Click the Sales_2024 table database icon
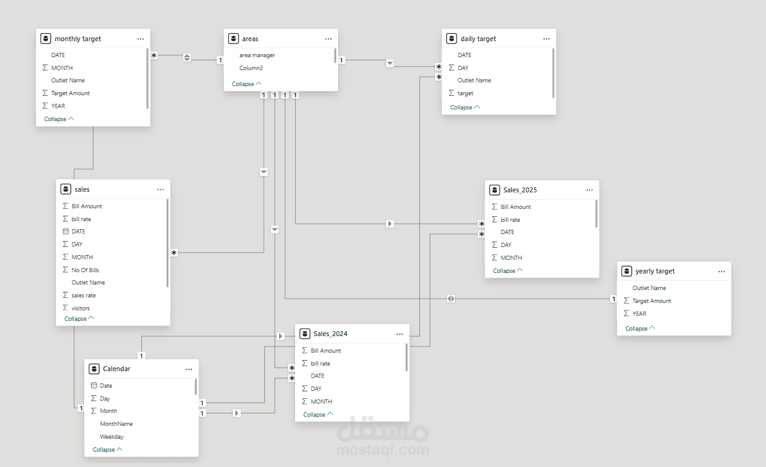This screenshot has height=467, width=766. pyautogui.click(x=304, y=334)
